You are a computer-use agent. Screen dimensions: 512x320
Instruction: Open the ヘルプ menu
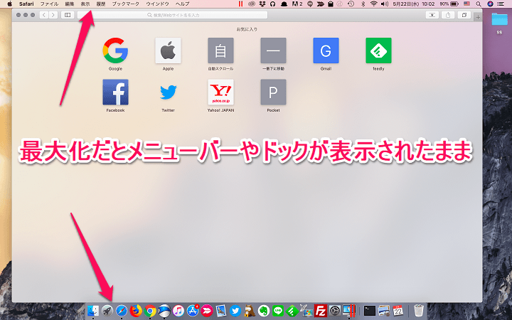click(182, 4)
